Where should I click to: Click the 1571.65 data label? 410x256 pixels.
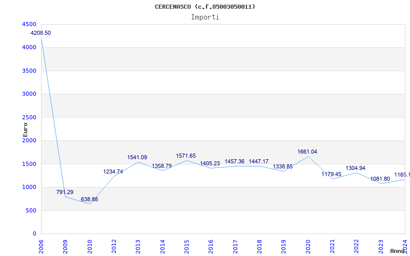click(186, 156)
